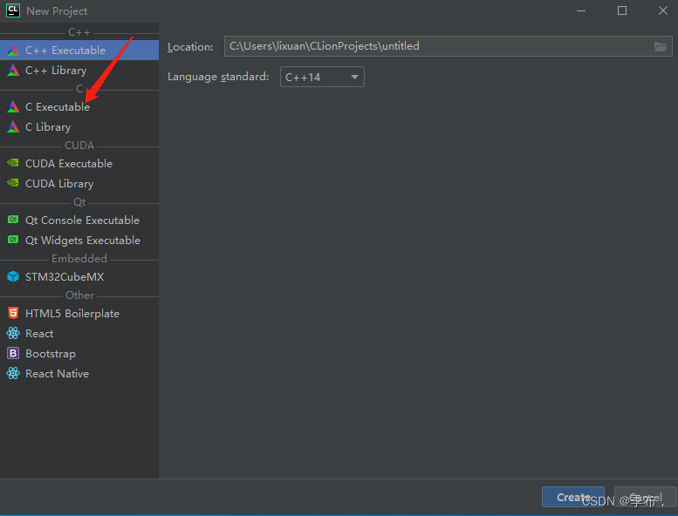Select Qt Widgets Executable entry
Viewport: 678px width, 516px height.
point(79,240)
